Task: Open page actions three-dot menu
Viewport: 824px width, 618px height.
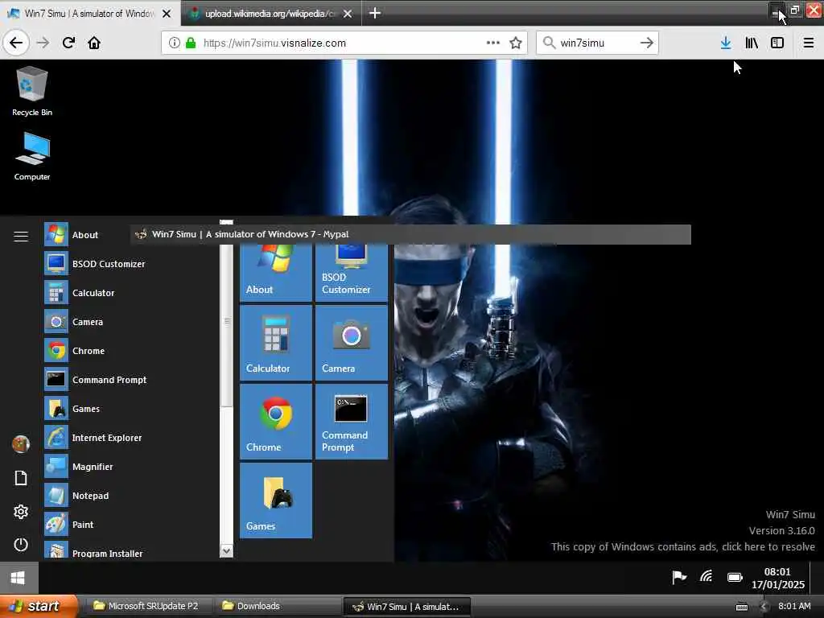Action: (x=493, y=43)
